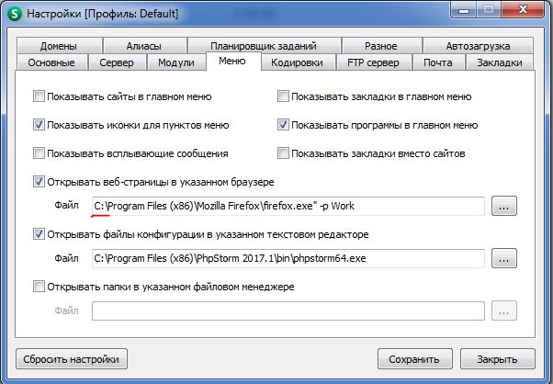Disable showing icons for menu items
The width and height of the screenshot is (553, 384).
39,125
